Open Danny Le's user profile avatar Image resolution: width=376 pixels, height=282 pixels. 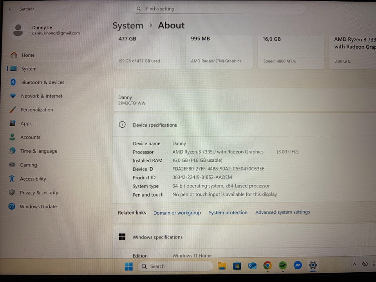tap(18, 30)
